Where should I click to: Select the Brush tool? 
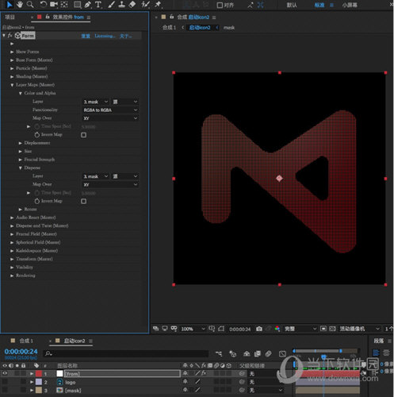coord(111,5)
